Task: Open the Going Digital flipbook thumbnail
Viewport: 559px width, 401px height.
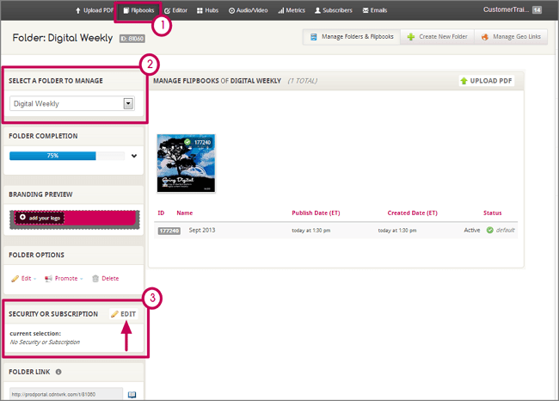Action: pos(186,163)
